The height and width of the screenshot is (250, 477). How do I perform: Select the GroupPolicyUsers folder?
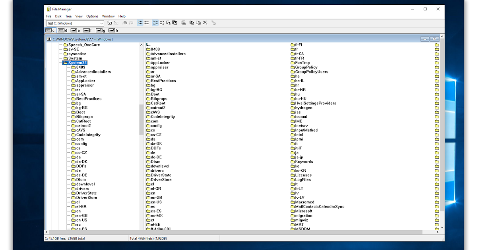309,72
